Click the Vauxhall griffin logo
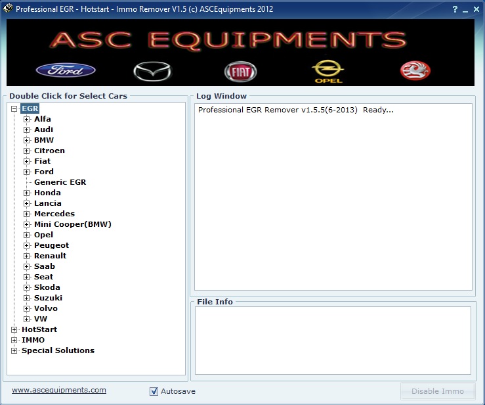Viewport: 485px width, 405px height. click(415, 70)
